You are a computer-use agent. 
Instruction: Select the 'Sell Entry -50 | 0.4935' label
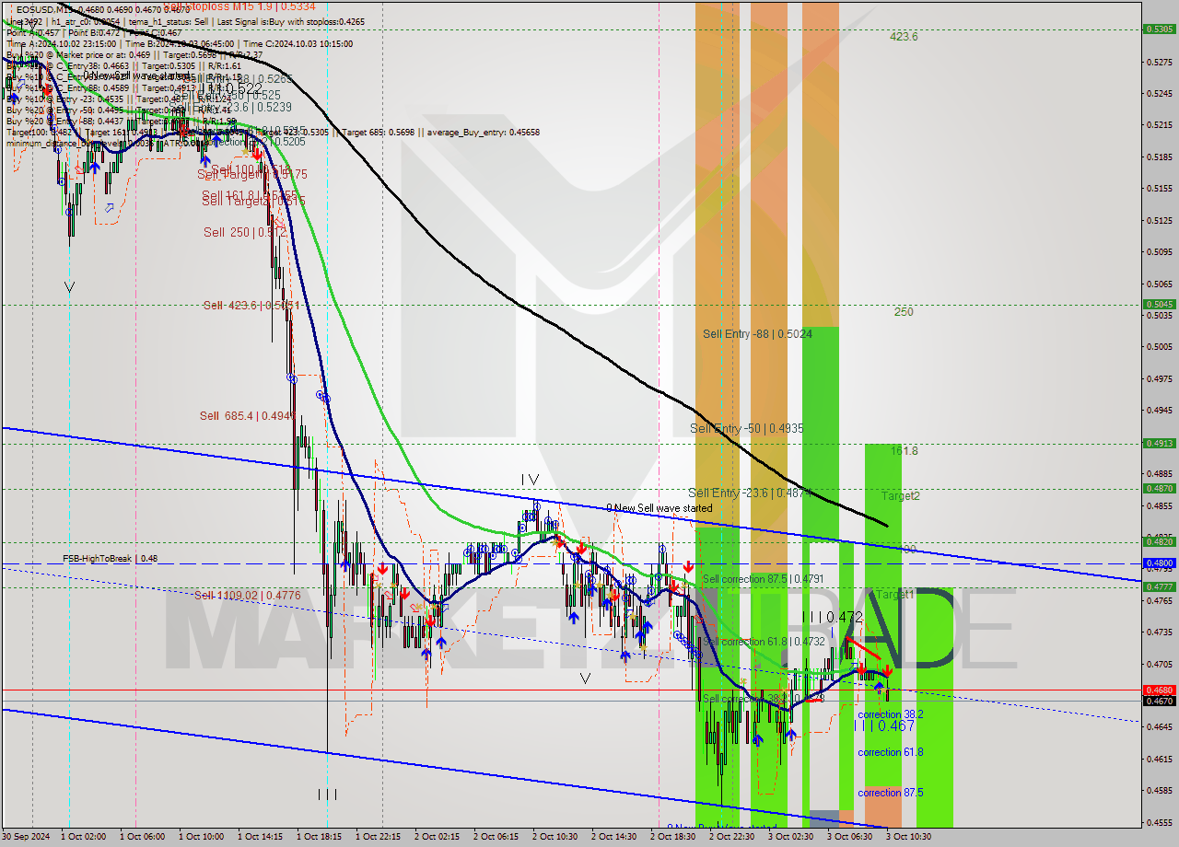click(745, 428)
